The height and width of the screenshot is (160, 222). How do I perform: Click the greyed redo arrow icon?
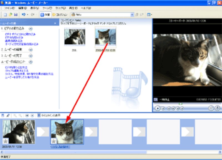(32, 14)
